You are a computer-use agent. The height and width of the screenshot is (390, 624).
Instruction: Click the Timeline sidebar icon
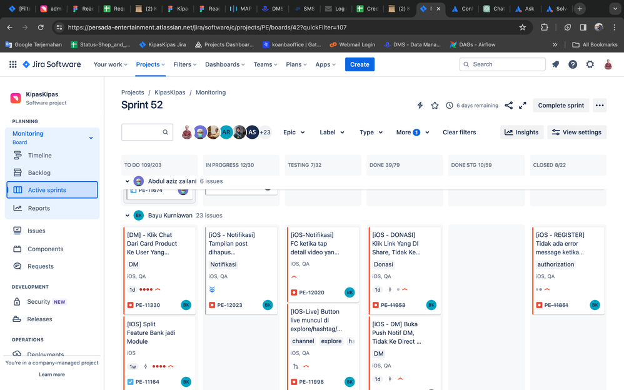pyautogui.click(x=18, y=155)
